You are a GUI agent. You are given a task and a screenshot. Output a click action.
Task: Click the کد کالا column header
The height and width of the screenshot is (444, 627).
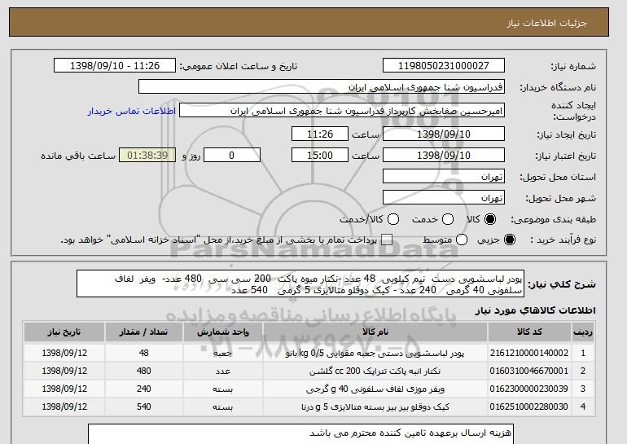point(529,332)
